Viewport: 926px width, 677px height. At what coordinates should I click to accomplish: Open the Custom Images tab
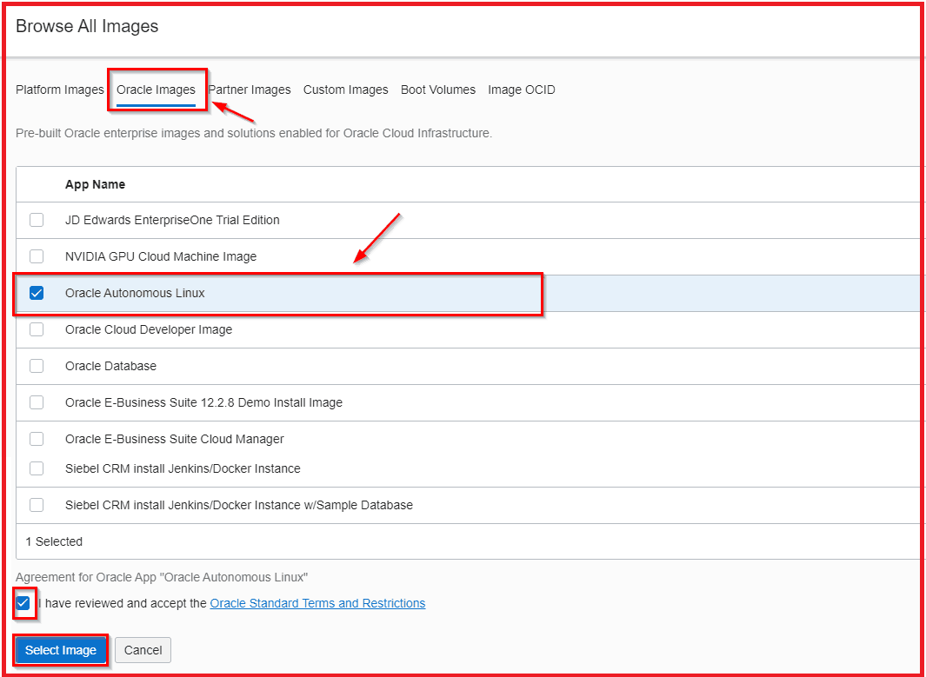click(345, 90)
